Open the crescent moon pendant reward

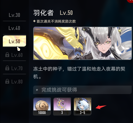[x=62, y=106]
